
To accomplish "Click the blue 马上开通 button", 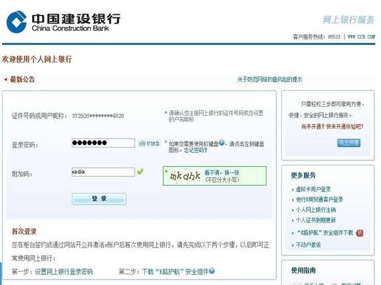I will (x=349, y=143).
